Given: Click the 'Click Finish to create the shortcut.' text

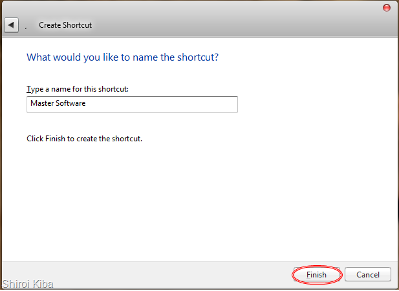Looking at the screenshot, I should point(84,139).
